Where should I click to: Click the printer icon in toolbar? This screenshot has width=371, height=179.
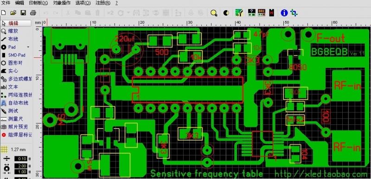(33, 13)
